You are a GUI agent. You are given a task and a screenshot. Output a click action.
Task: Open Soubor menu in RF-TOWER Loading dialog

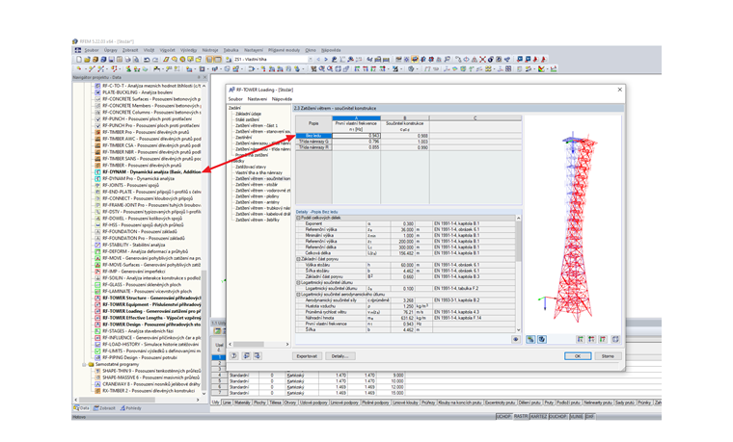click(235, 99)
